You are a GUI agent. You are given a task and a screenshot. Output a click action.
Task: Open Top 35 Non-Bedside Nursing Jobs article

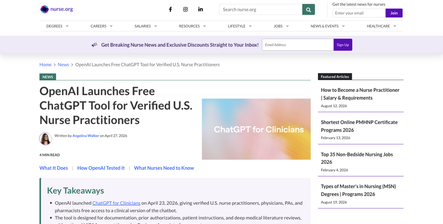[357, 158]
